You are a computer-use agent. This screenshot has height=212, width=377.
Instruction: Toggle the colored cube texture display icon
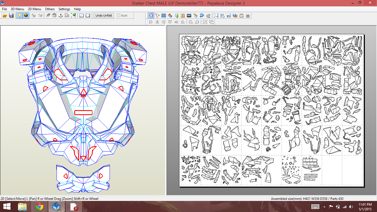tap(26, 15)
